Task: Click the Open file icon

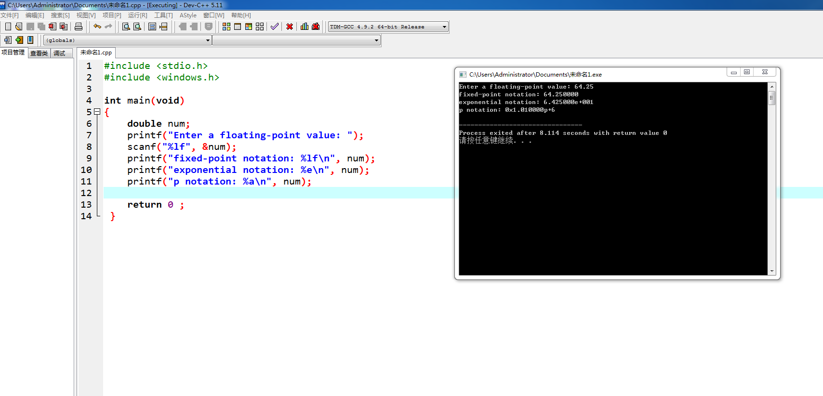Action: [19, 26]
